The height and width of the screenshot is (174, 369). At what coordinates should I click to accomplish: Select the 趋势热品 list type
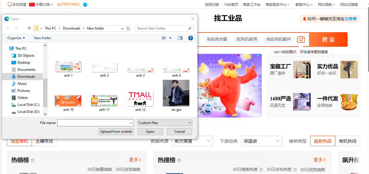322,141
